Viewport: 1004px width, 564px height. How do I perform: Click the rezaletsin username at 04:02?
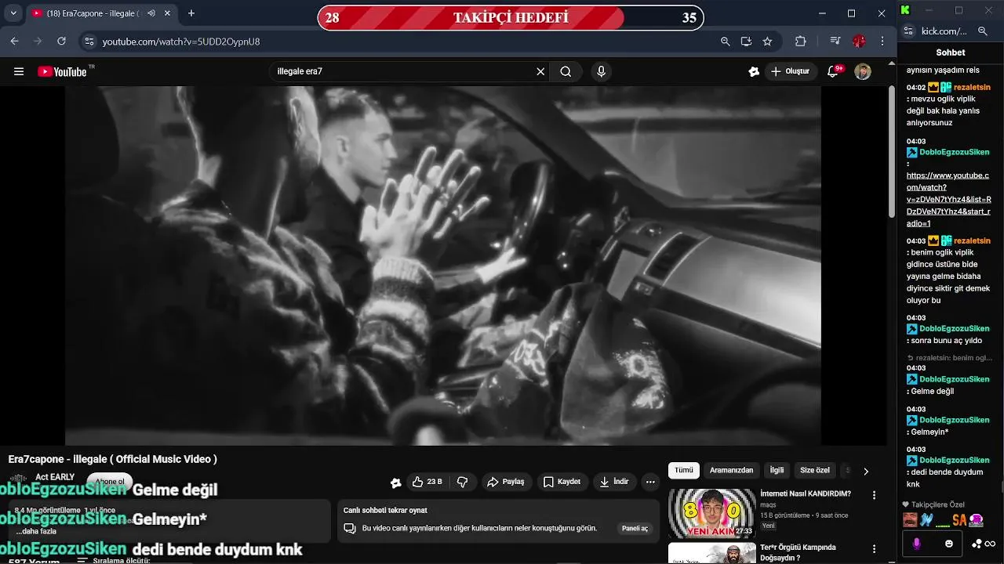(x=972, y=87)
